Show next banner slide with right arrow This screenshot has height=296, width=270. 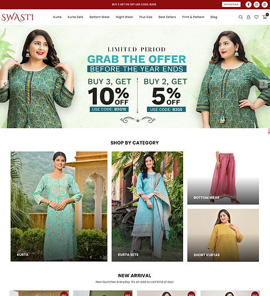(264, 84)
